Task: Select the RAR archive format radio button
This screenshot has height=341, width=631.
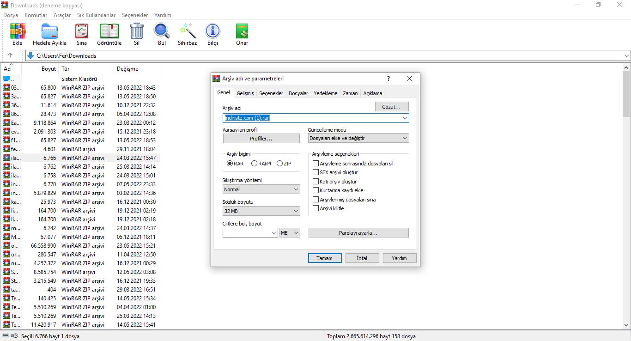Action: [x=230, y=164]
